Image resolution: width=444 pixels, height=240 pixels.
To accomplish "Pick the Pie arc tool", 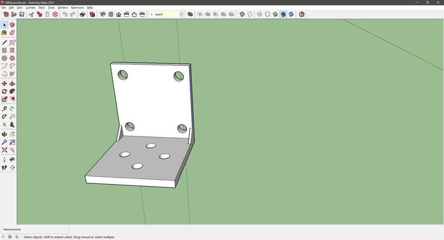I will [x=12, y=74].
